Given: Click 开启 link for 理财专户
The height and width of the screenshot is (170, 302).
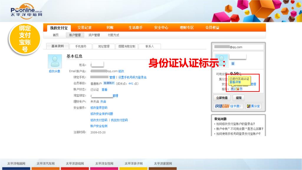Looking at the screenshot, I should click(x=103, y=102).
